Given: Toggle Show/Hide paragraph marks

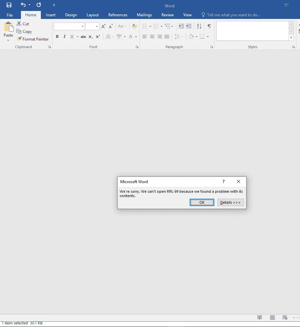Looking at the screenshot, I should pyautogui.click(x=209, y=26).
